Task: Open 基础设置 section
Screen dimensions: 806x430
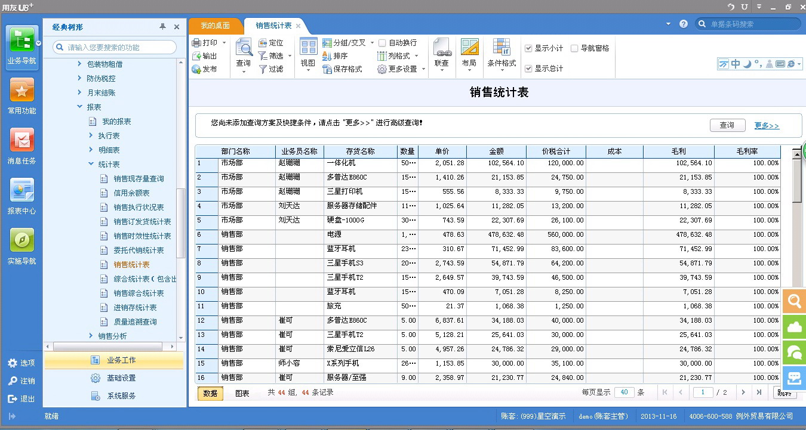Action: pos(114,378)
